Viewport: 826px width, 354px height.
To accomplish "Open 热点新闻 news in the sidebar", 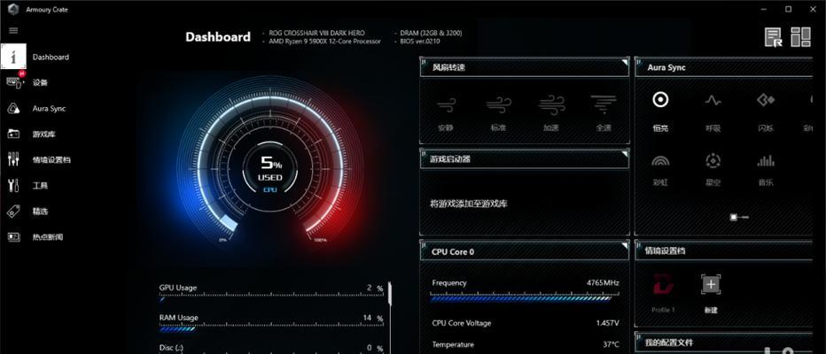I will click(x=47, y=237).
